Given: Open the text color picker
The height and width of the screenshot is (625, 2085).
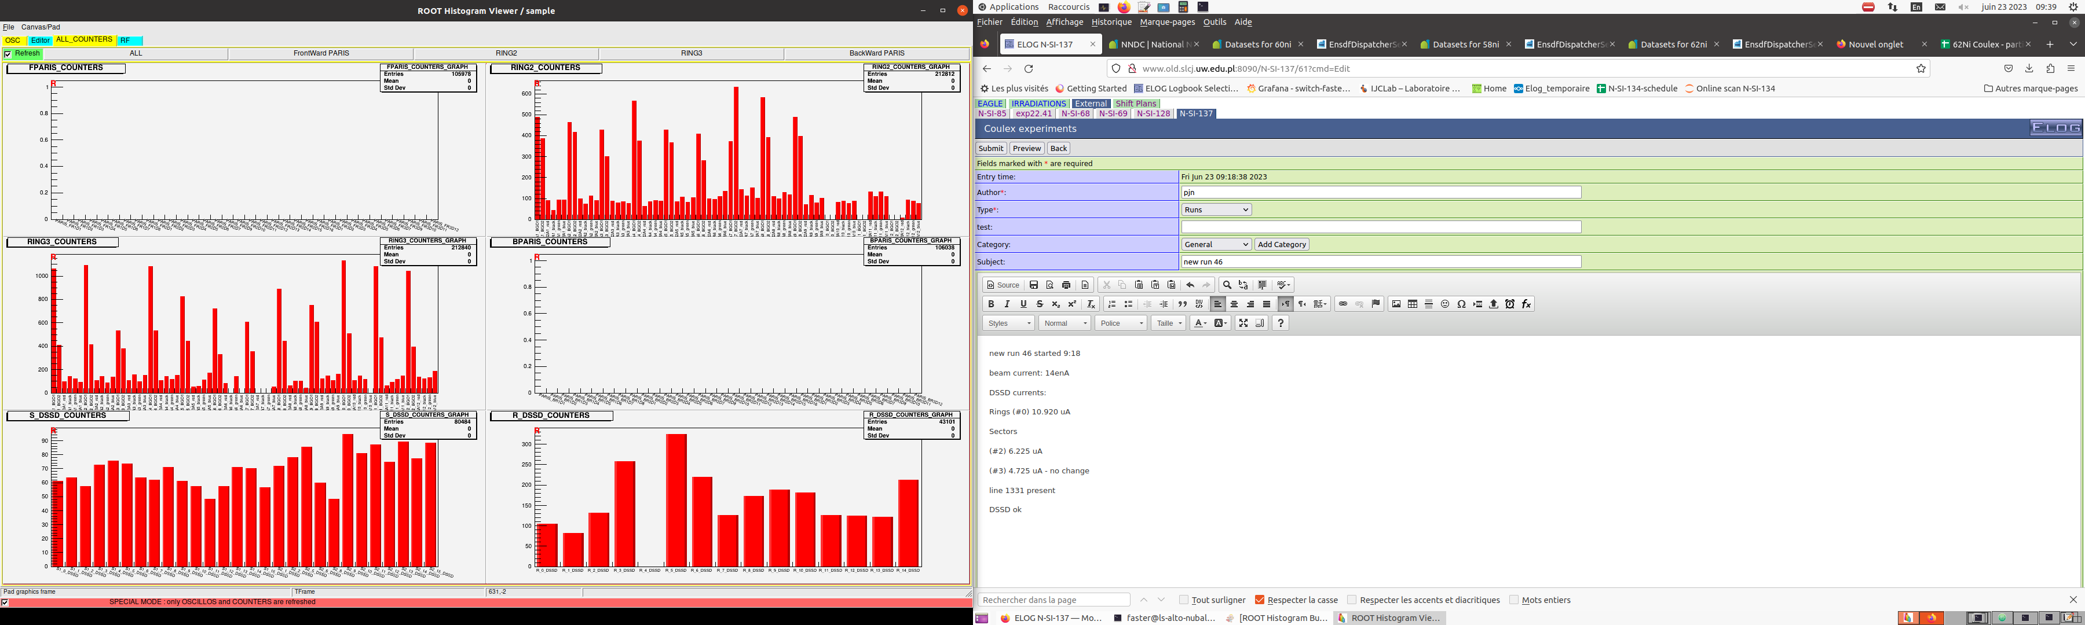Looking at the screenshot, I should (x=1199, y=323).
